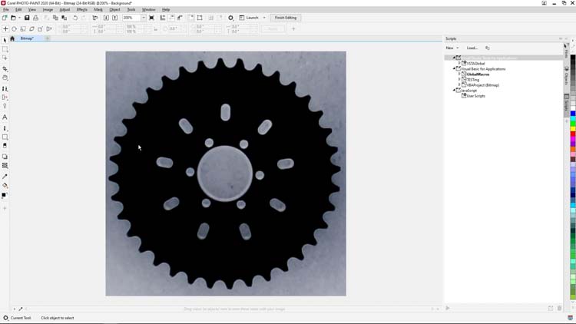The image size is (576, 324).
Task: Click the delete trash icon in Scripts panel
Action: pyautogui.click(x=559, y=308)
